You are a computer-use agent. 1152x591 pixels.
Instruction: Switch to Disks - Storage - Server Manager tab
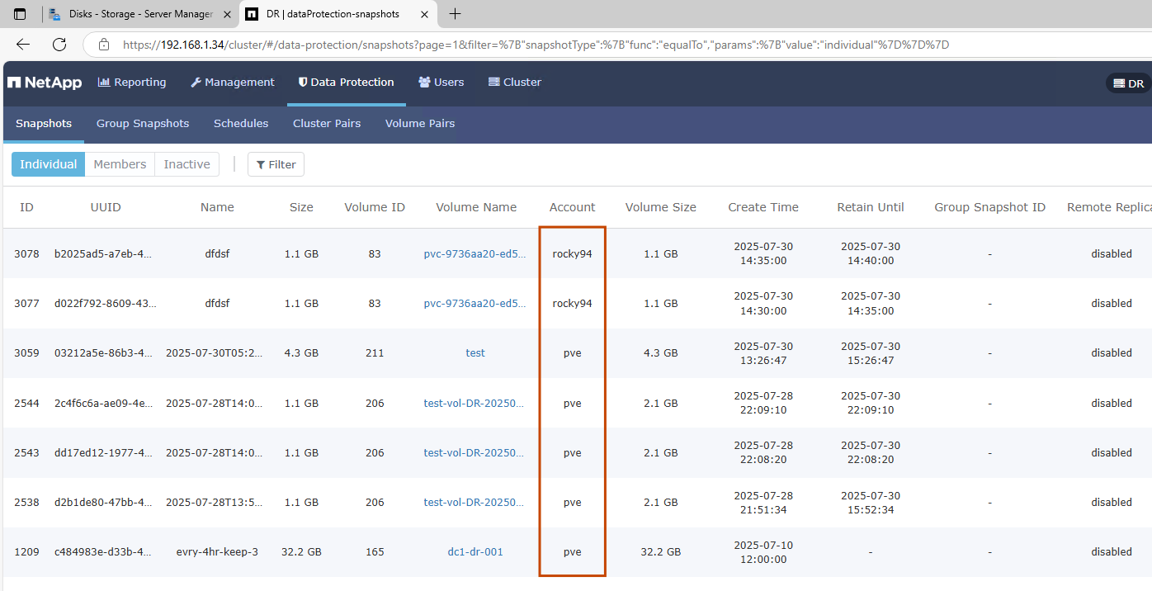point(139,14)
